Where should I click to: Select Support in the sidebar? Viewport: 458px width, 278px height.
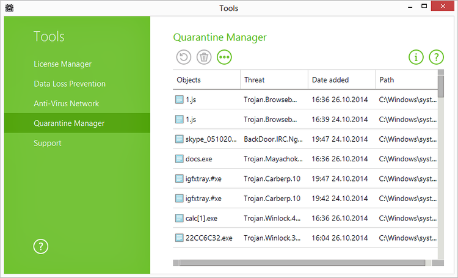pyautogui.click(x=48, y=143)
